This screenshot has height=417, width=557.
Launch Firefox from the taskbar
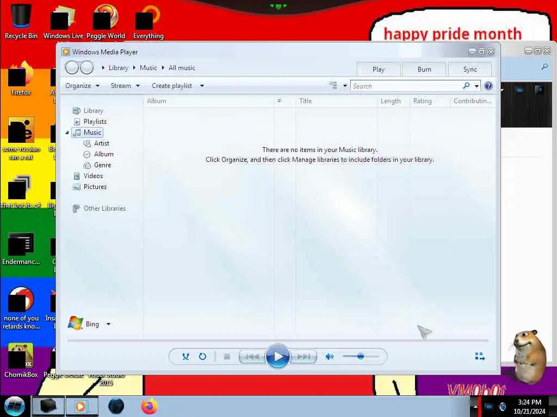(x=150, y=406)
